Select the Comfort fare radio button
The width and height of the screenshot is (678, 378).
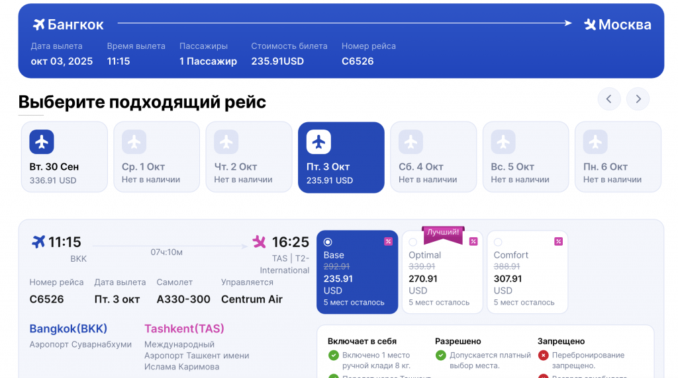coord(498,242)
